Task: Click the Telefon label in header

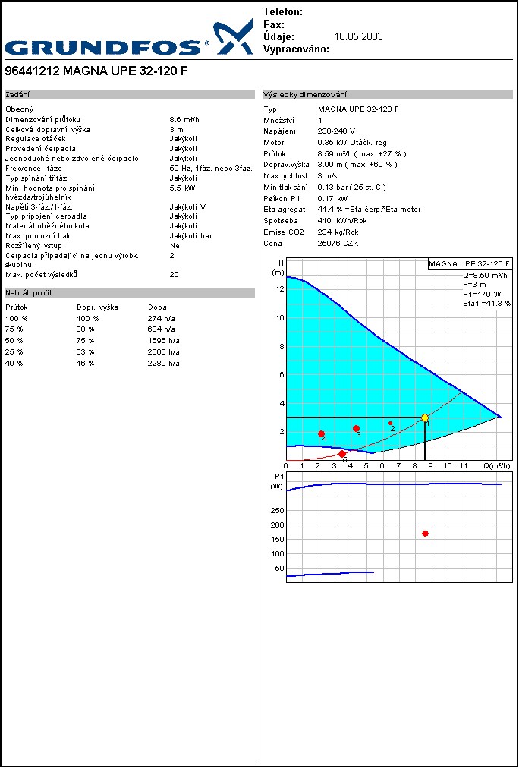Action: 283,12
